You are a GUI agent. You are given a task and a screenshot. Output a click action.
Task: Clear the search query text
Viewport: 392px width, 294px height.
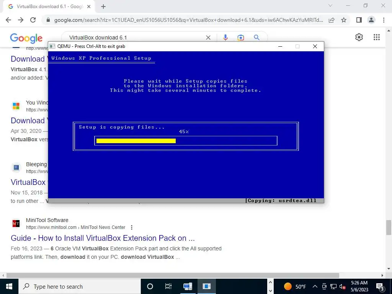click(208, 38)
